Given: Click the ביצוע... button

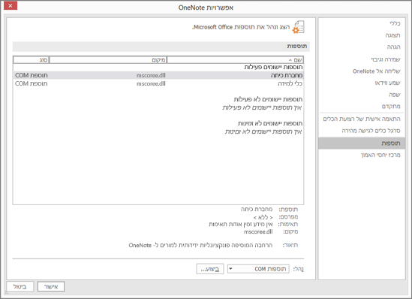Looking at the screenshot, I should [x=210, y=269].
